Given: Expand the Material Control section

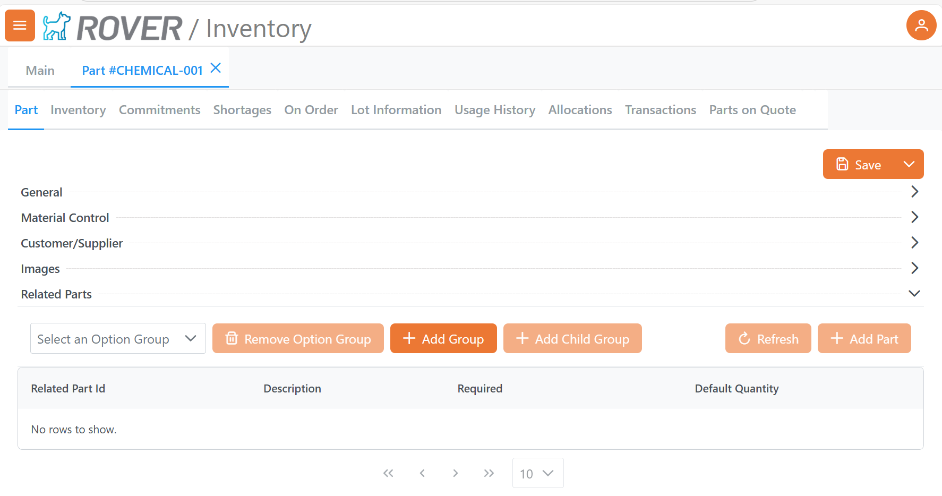Looking at the screenshot, I should pos(914,217).
